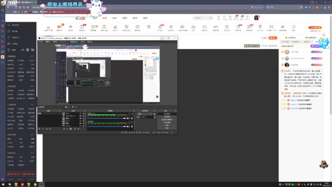Remove the selected scene in OBS Scenes panel
The width and height of the screenshot is (332, 187).
pyautogui.click(x=43, y=129)
